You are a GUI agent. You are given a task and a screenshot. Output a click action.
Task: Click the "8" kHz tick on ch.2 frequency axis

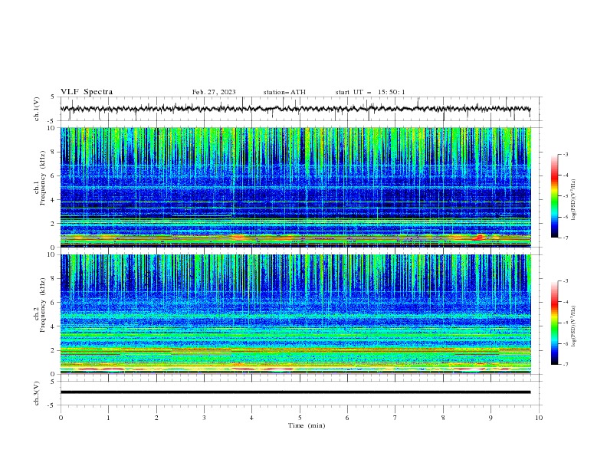tap(53, 279)
